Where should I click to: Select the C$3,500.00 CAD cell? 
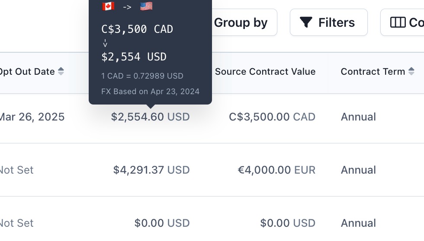(272, 117)
